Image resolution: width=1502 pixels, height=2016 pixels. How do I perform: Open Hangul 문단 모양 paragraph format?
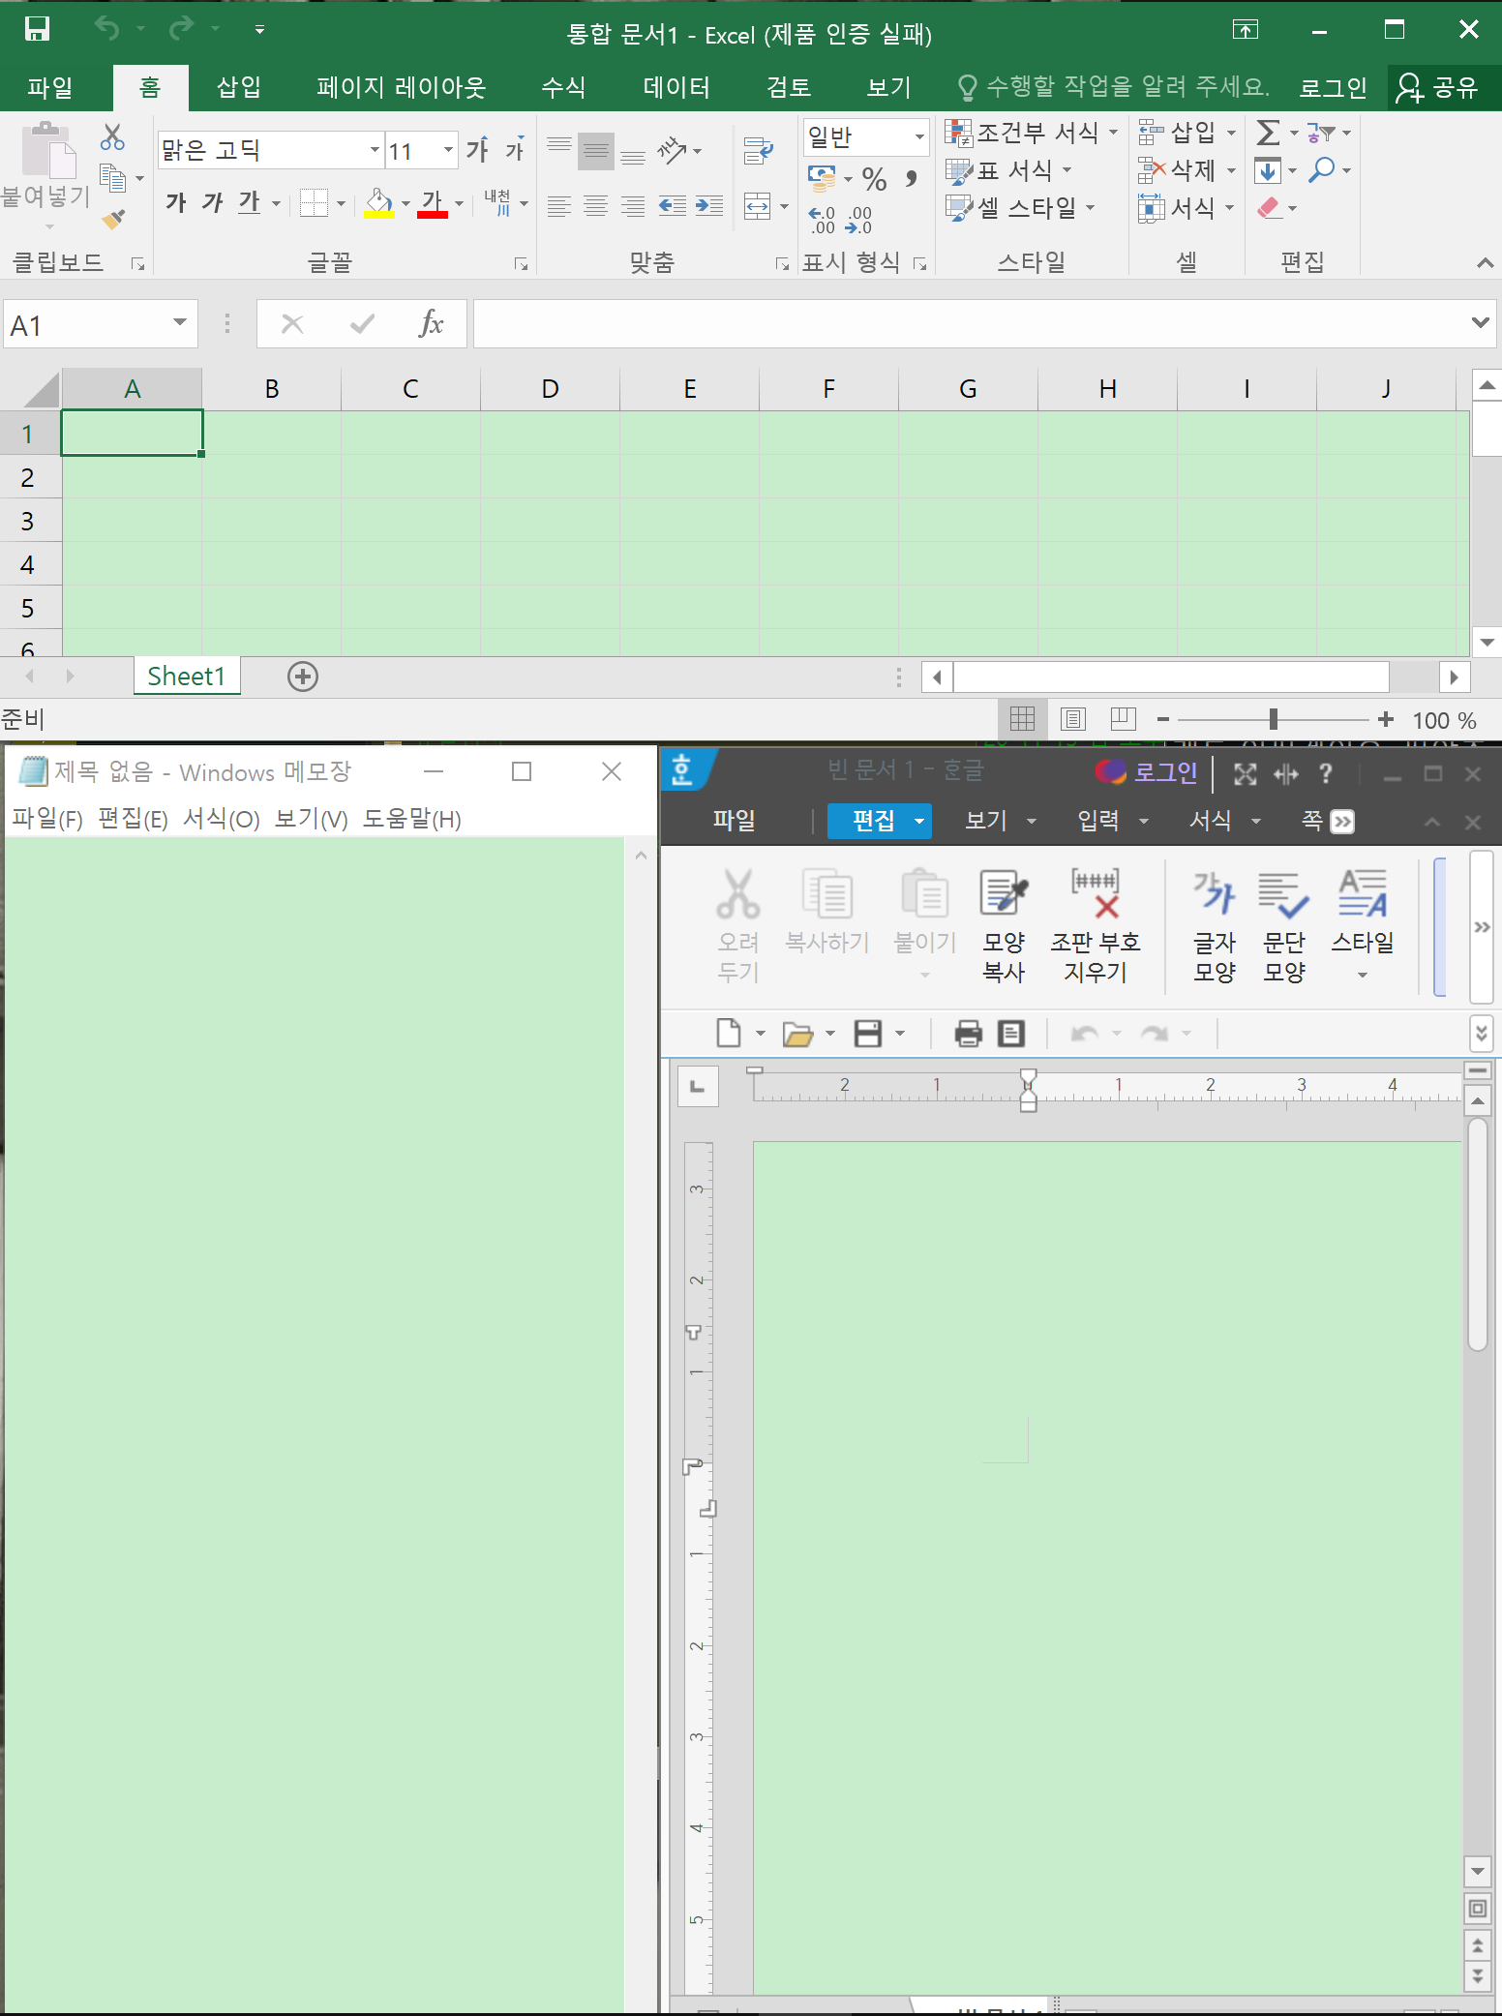1284,924
